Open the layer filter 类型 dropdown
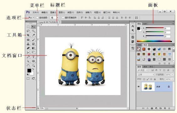 click(143, 70)
